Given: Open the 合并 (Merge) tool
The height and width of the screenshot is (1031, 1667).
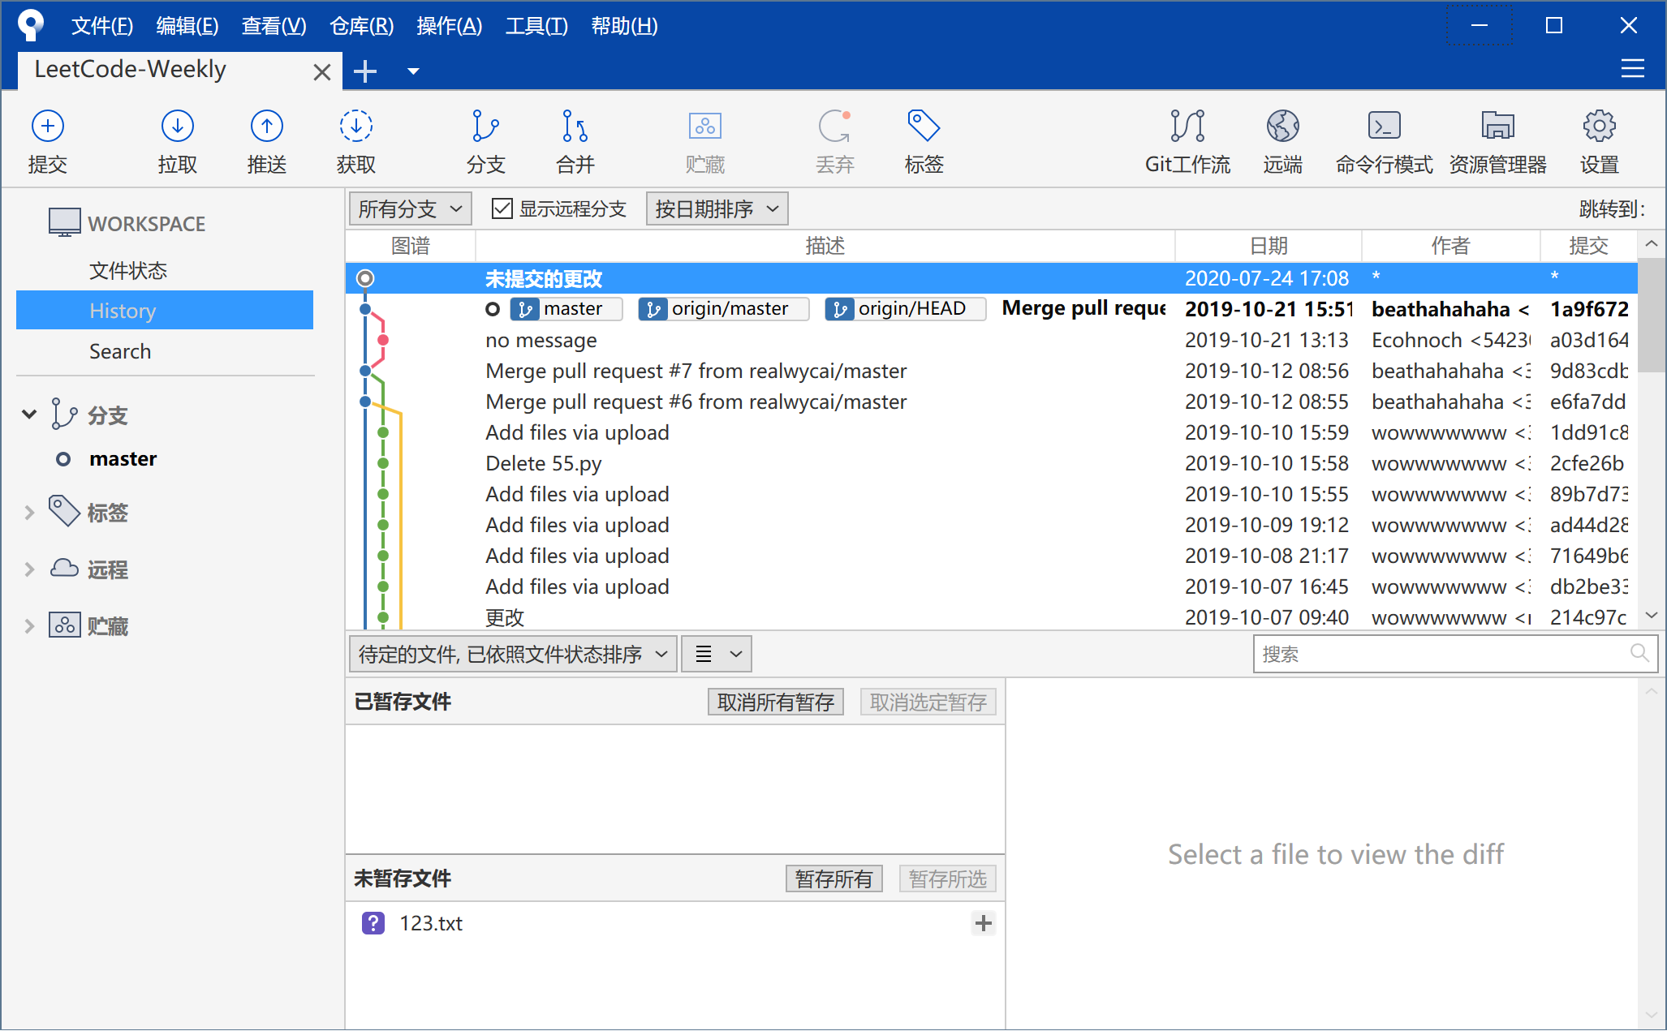Looking at the screenshot, I should (575, 142).
